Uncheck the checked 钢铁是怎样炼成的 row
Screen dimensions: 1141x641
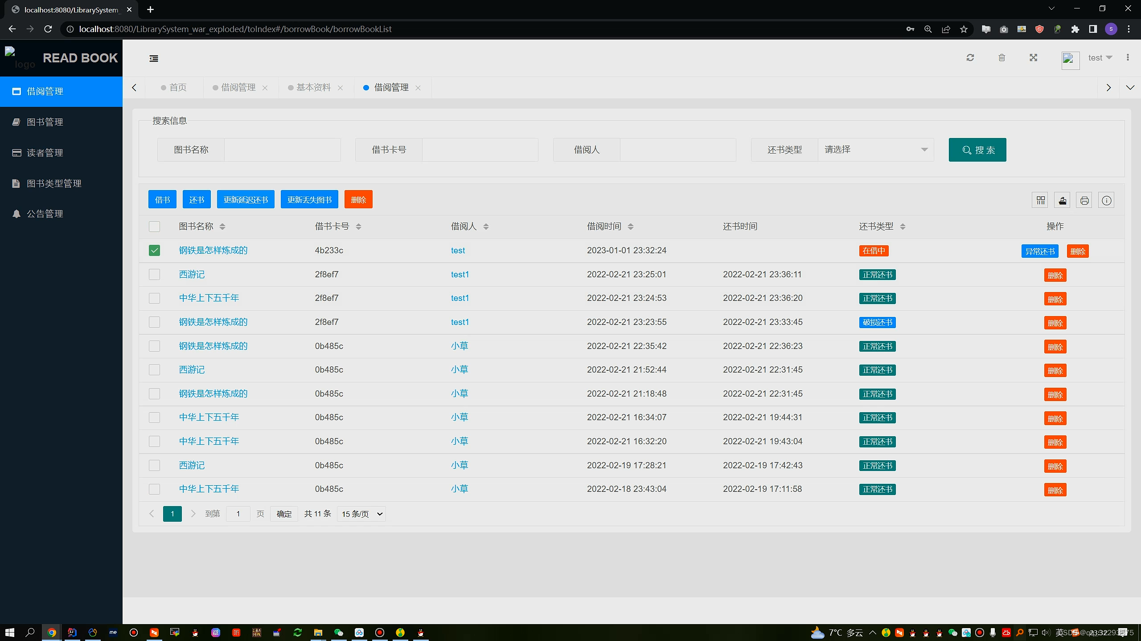[x=154, y=251]
